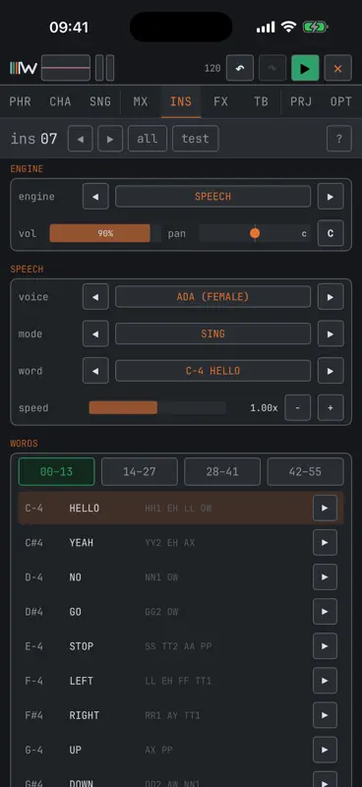Click the app logo with colored bars
The width and height of the screenshot is (362, 787).
pyautogui.click(x=23, y=68)
